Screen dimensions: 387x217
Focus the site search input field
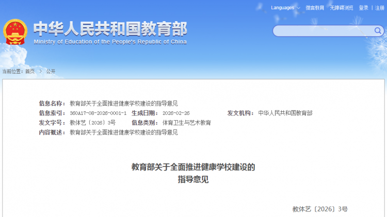(323, 31)
